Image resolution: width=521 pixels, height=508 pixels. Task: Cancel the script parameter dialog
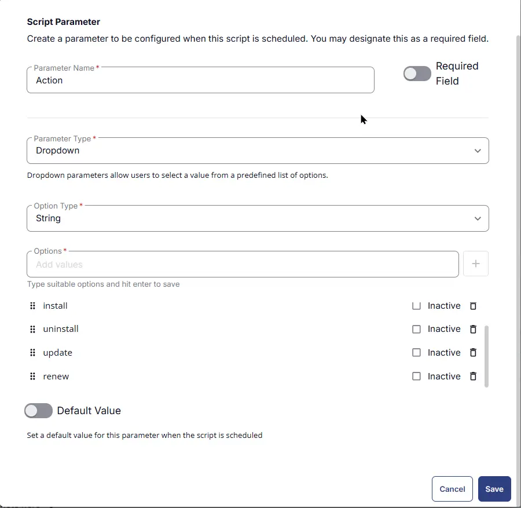click(452, 489)
